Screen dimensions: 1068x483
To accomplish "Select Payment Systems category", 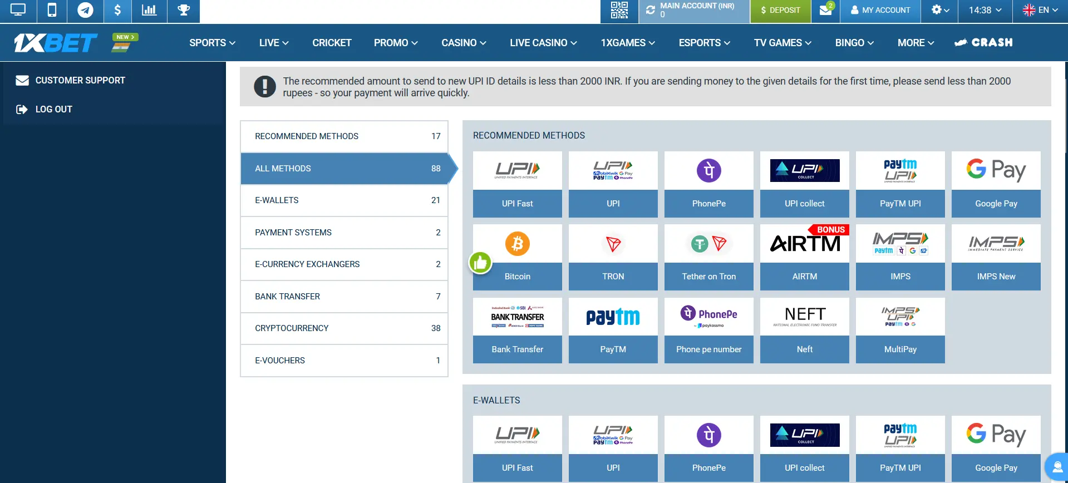I will [x=344, y=233].
